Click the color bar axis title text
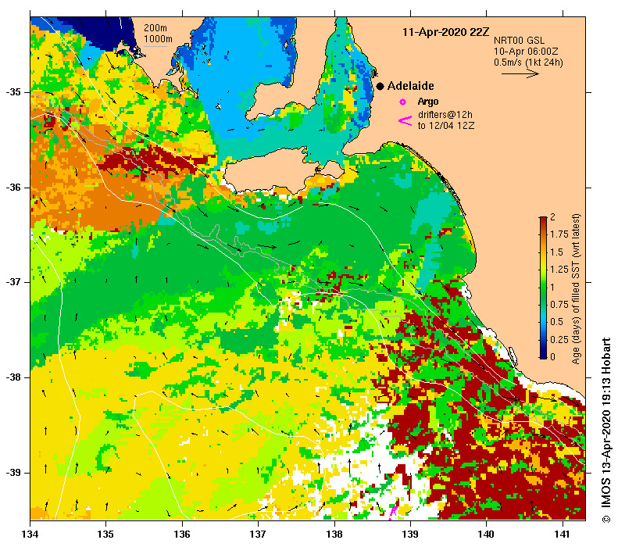The image size is (618, 547). click(576, 288)
